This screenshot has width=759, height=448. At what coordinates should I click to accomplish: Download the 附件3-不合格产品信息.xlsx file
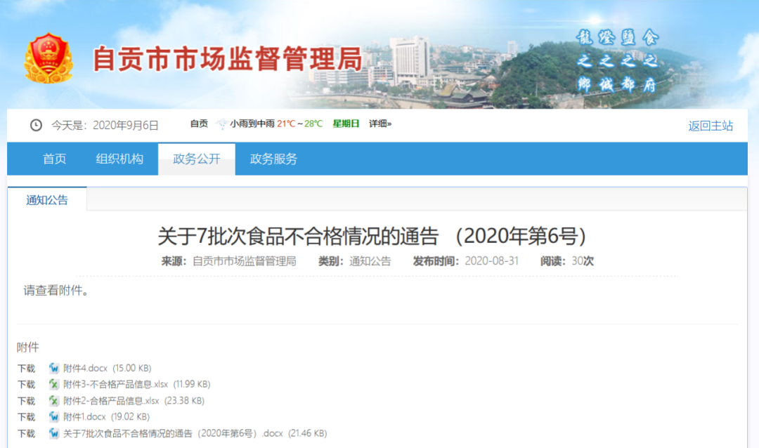pyautogui.click(x=26, y=384)
